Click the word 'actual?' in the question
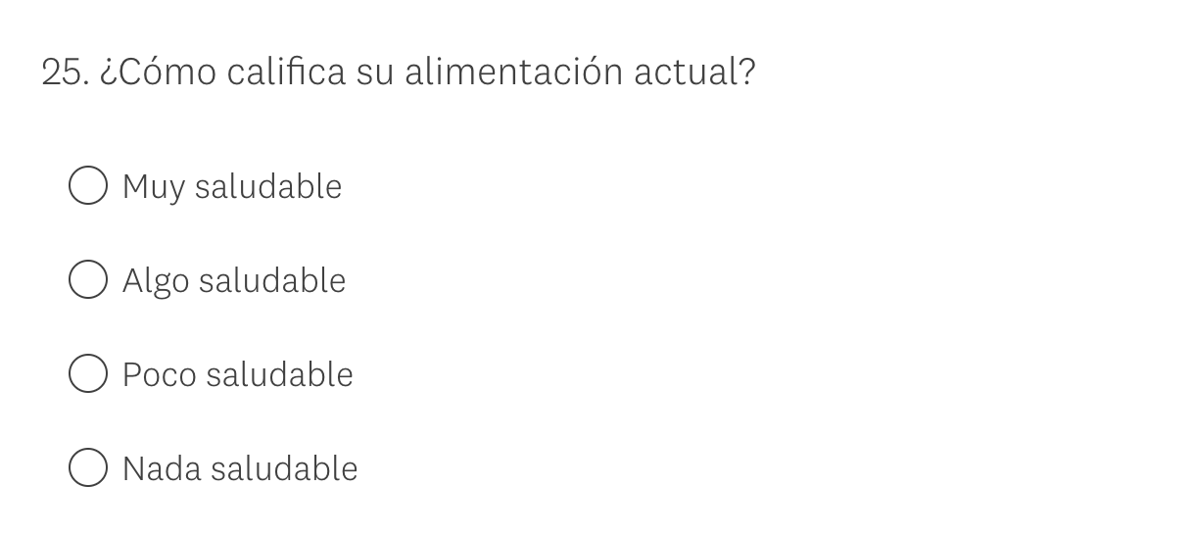The width and height of the screenshot is (1193, 535). (x=694, y=73)
